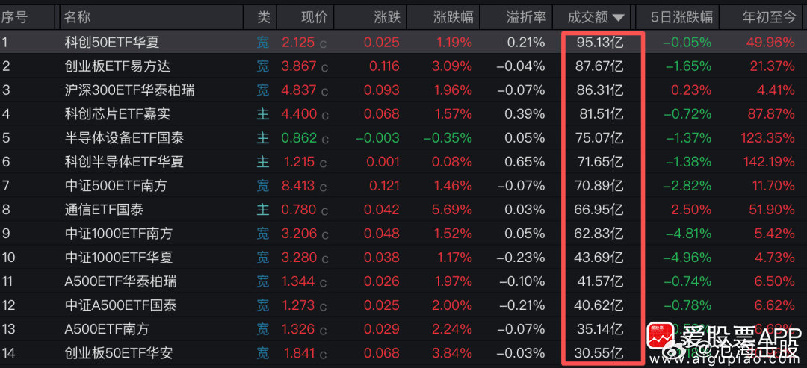Click price 3.867 of 创业板ETF易方达
Image resolution: width=807 pixels, height=368 pixels.
(300, 66)
